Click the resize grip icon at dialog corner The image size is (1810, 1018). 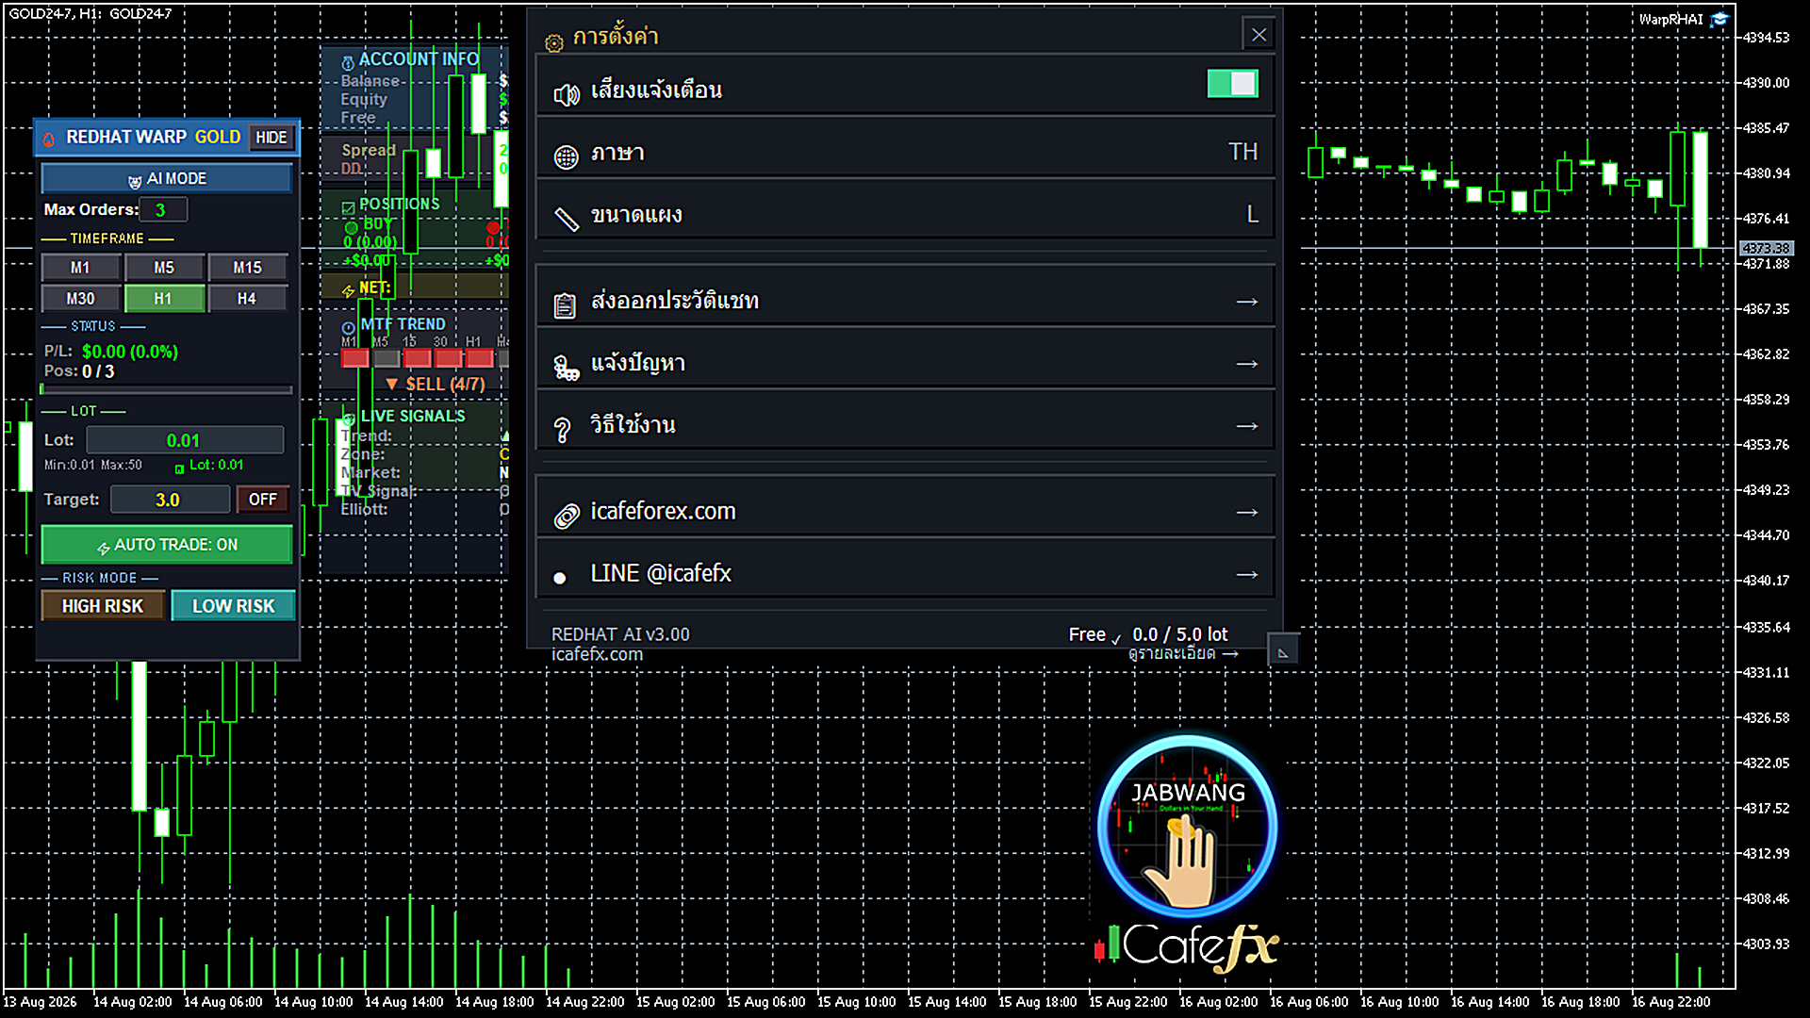point(1283,651)
